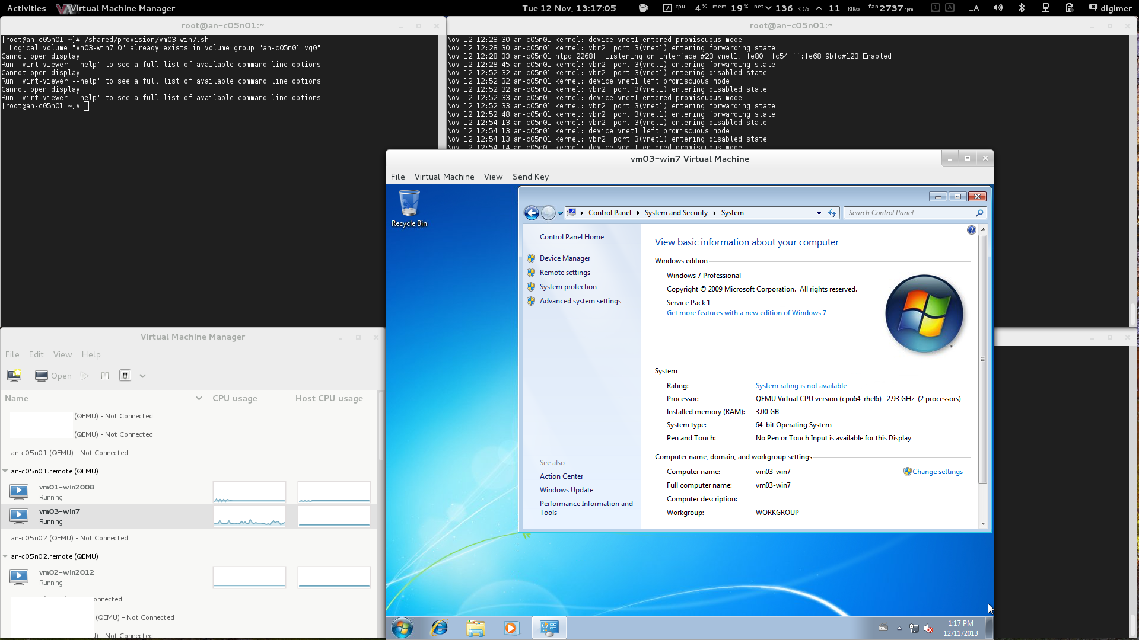Click the Windows Start orb
Viewport: 1139px width, 640px height.
pos(402,628)
